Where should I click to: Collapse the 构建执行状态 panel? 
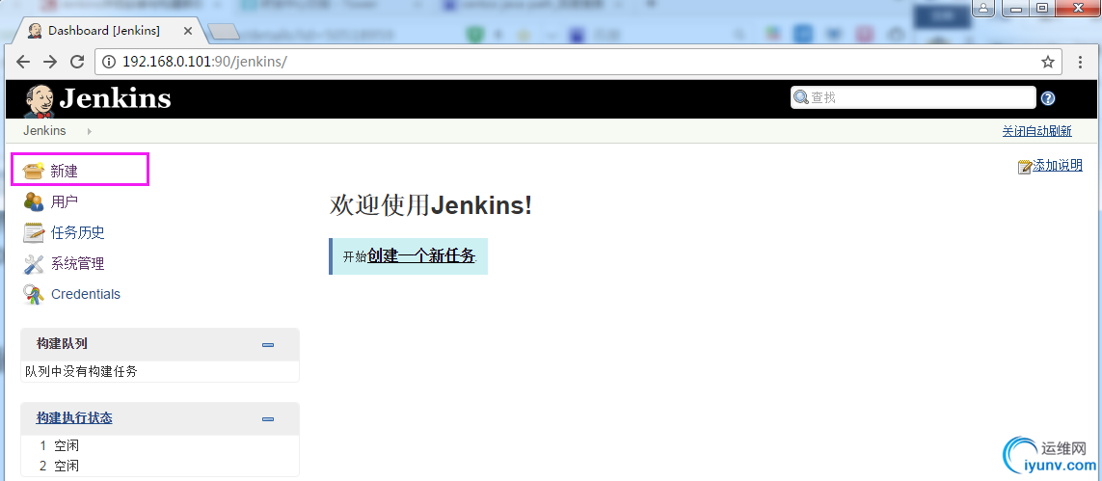(268, 419)
